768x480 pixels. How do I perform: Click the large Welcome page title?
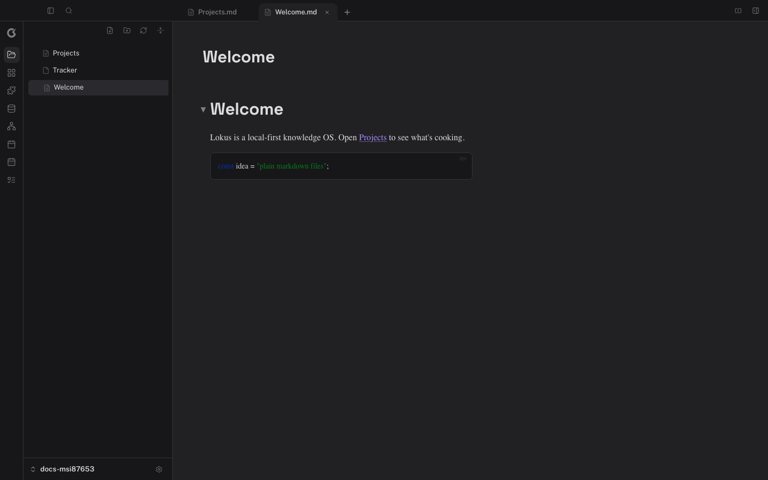239,57
